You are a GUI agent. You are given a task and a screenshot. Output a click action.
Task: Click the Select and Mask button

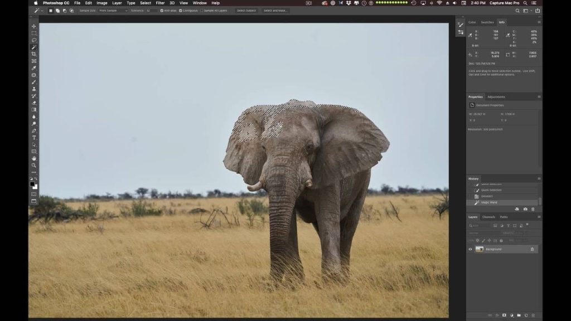click(275, 11)
